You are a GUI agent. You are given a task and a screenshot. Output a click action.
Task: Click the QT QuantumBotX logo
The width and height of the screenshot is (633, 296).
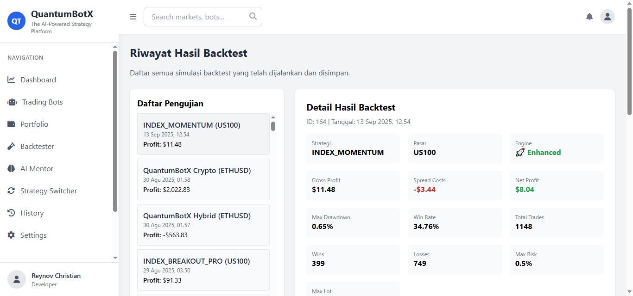click(x=16, y=21)
